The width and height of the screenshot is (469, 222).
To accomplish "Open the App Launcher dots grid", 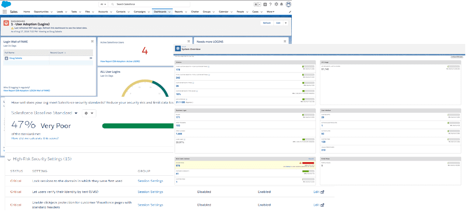I will [x=5, y=12].
